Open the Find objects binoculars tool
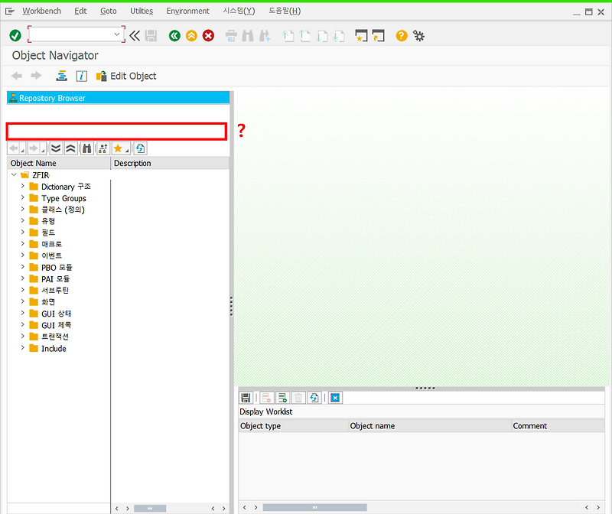The image size is (612, 514). pos(86,148)
